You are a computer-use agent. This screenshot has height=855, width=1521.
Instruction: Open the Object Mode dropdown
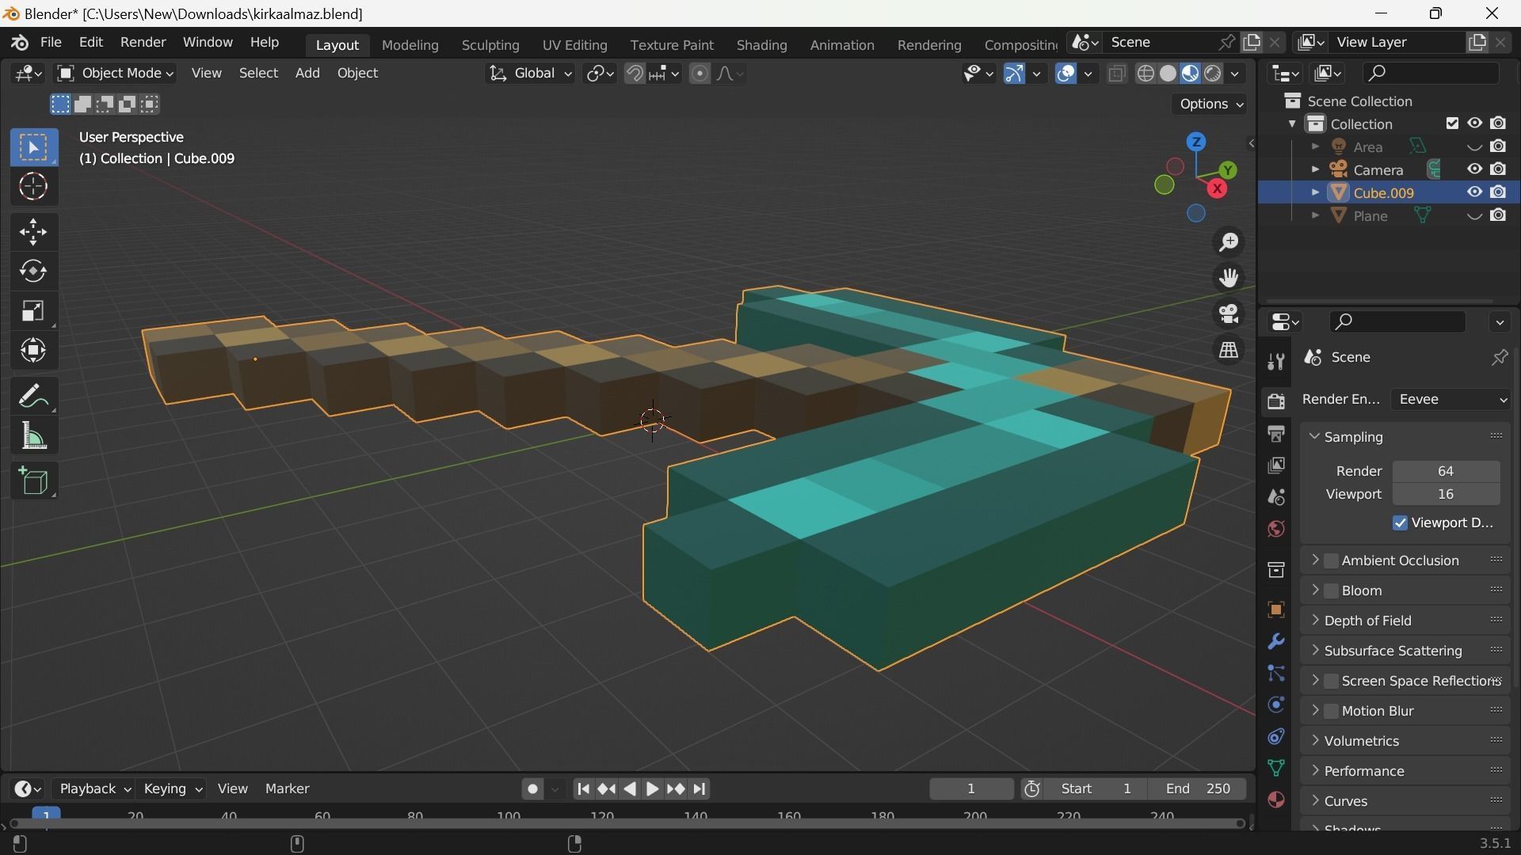coord(116,74)
